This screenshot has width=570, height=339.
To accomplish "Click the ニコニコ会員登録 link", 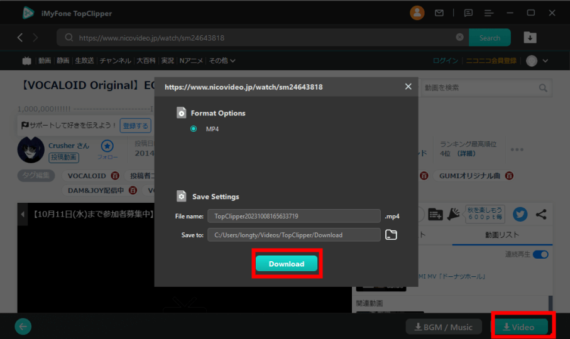I will click(x=491, y=61).
